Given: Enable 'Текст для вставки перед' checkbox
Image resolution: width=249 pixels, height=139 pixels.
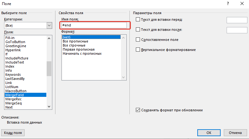Looking at the screenshot, I should [138, 19].
